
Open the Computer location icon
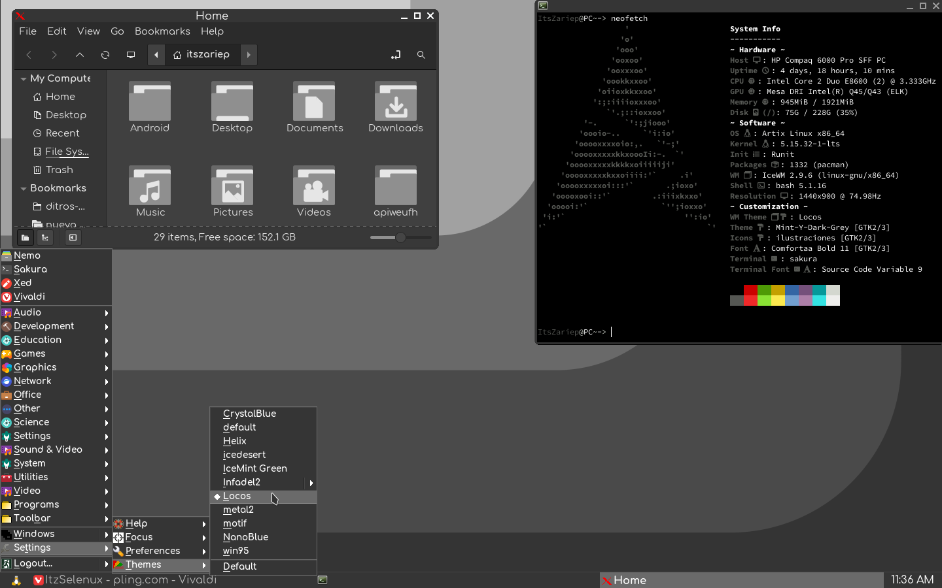(x=131, y=55)
